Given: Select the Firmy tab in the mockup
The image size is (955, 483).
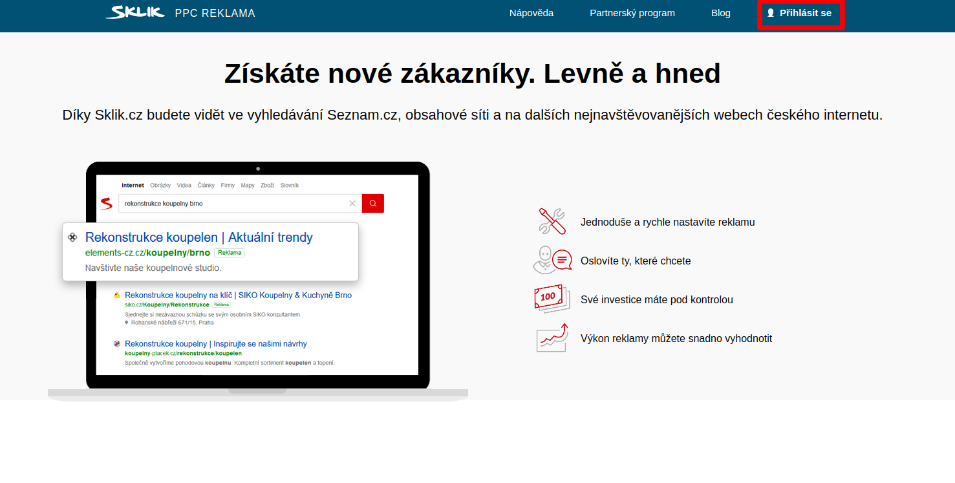Looking at the screenshot, I should click(228, 186).
